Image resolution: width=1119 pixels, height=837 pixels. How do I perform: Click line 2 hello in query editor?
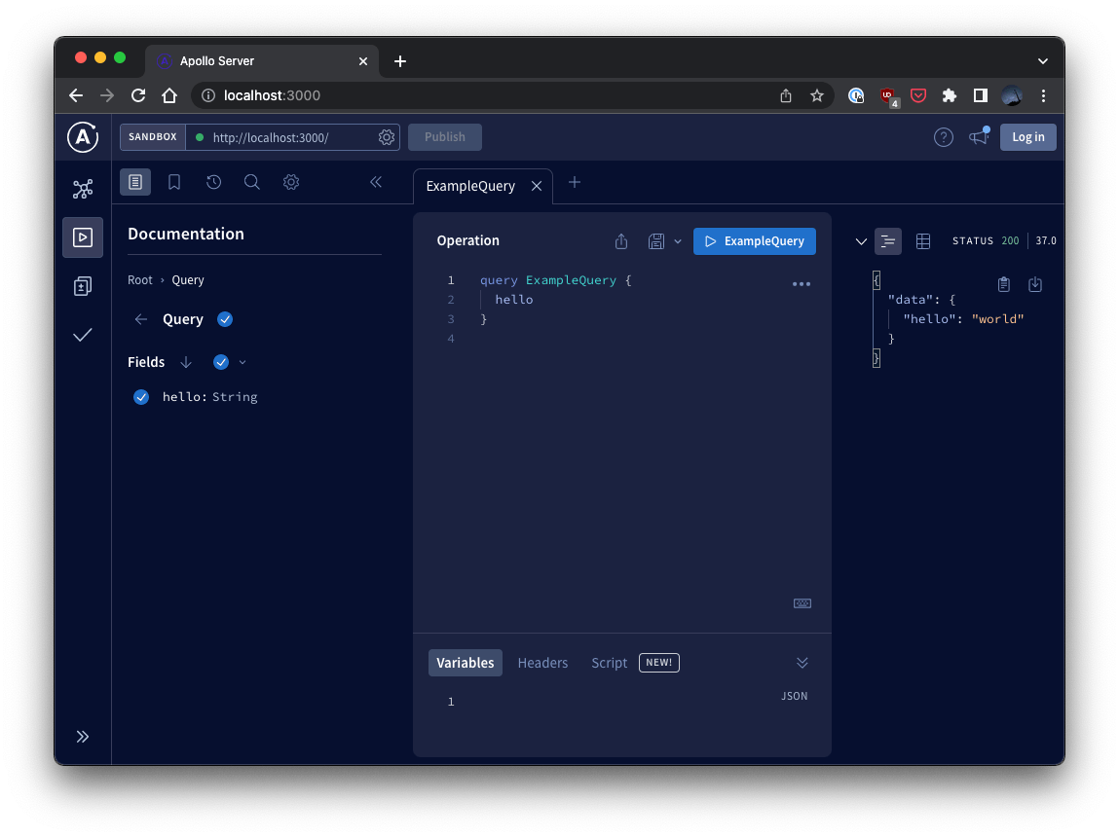514,300
